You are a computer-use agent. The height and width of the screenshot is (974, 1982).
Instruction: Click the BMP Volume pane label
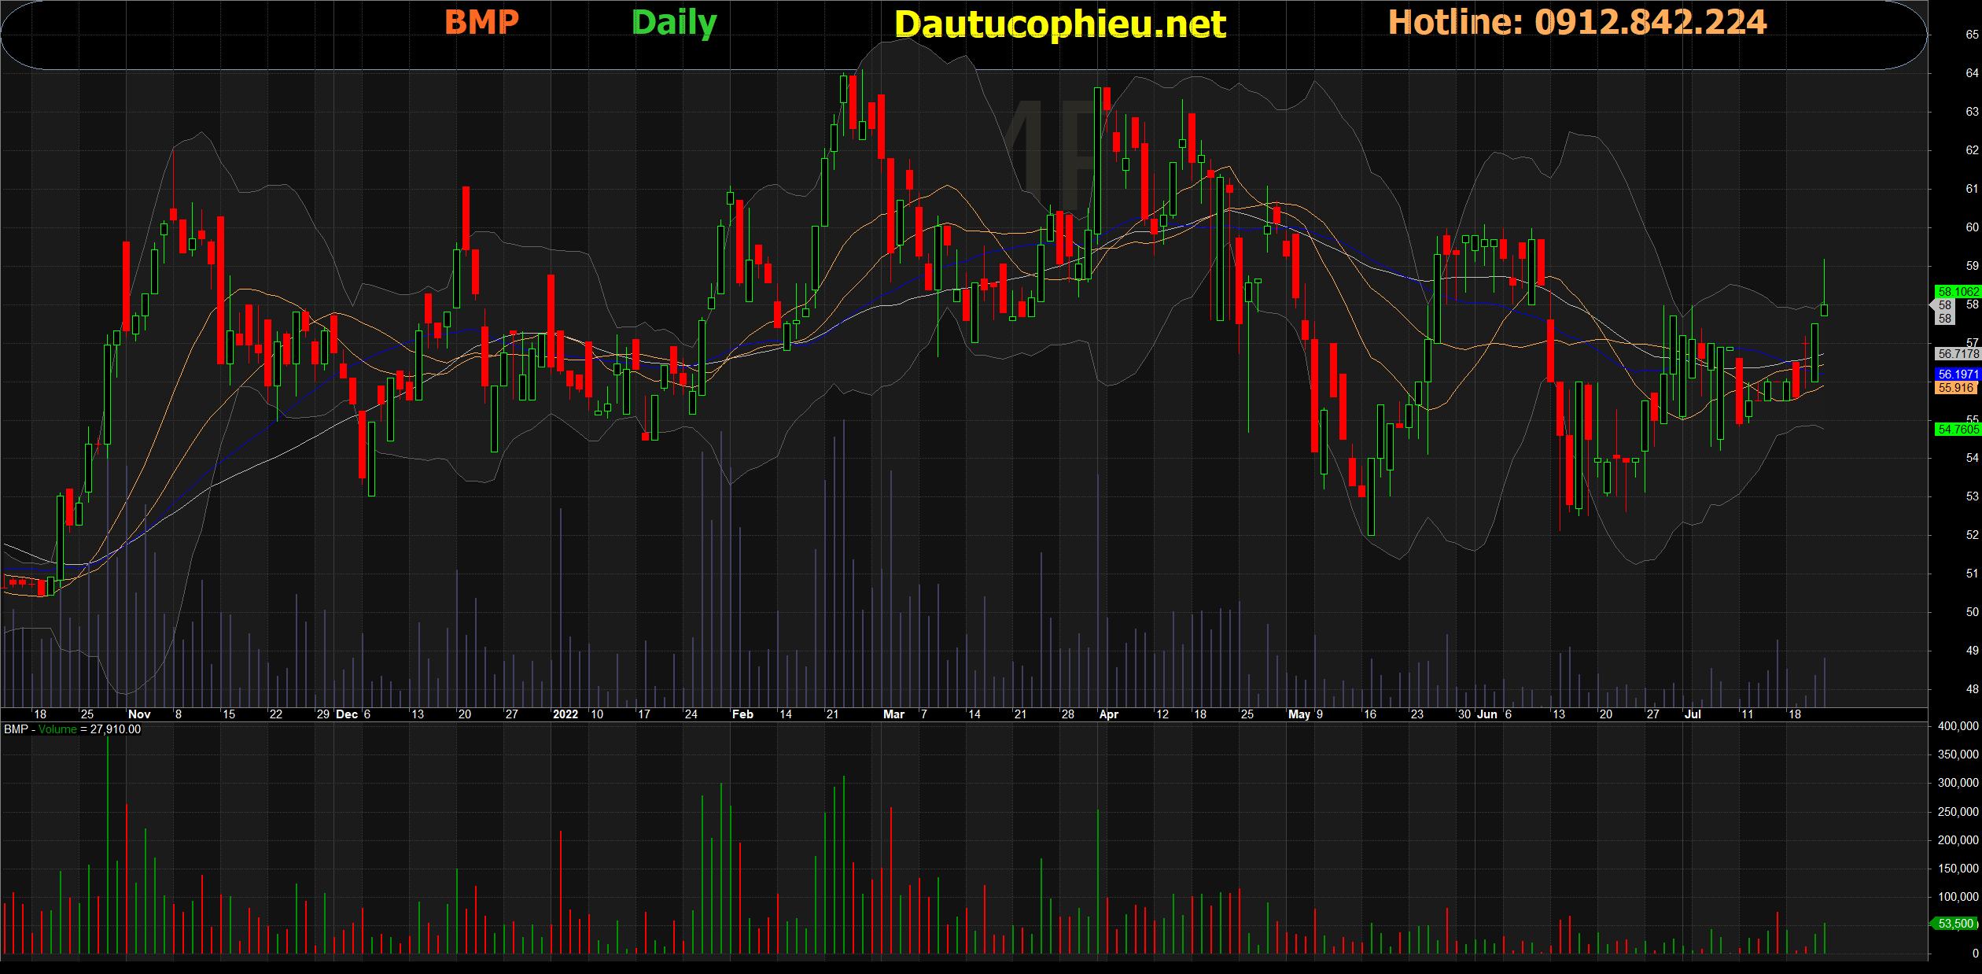[x=72, y=729]
